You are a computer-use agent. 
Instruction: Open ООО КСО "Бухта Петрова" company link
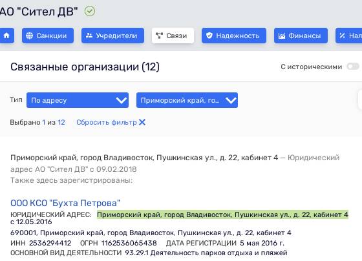click(65, 203)
